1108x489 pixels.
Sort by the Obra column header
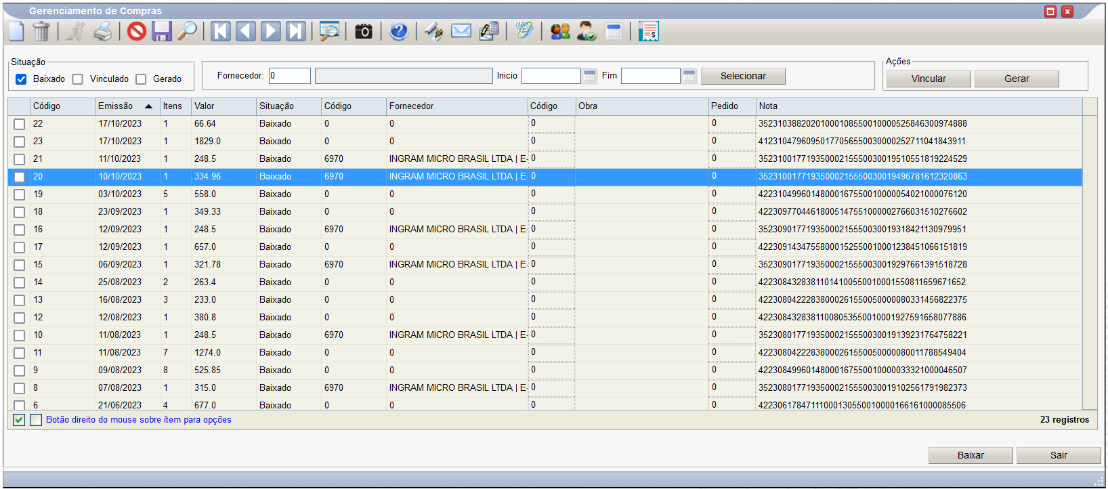point(641,106)
